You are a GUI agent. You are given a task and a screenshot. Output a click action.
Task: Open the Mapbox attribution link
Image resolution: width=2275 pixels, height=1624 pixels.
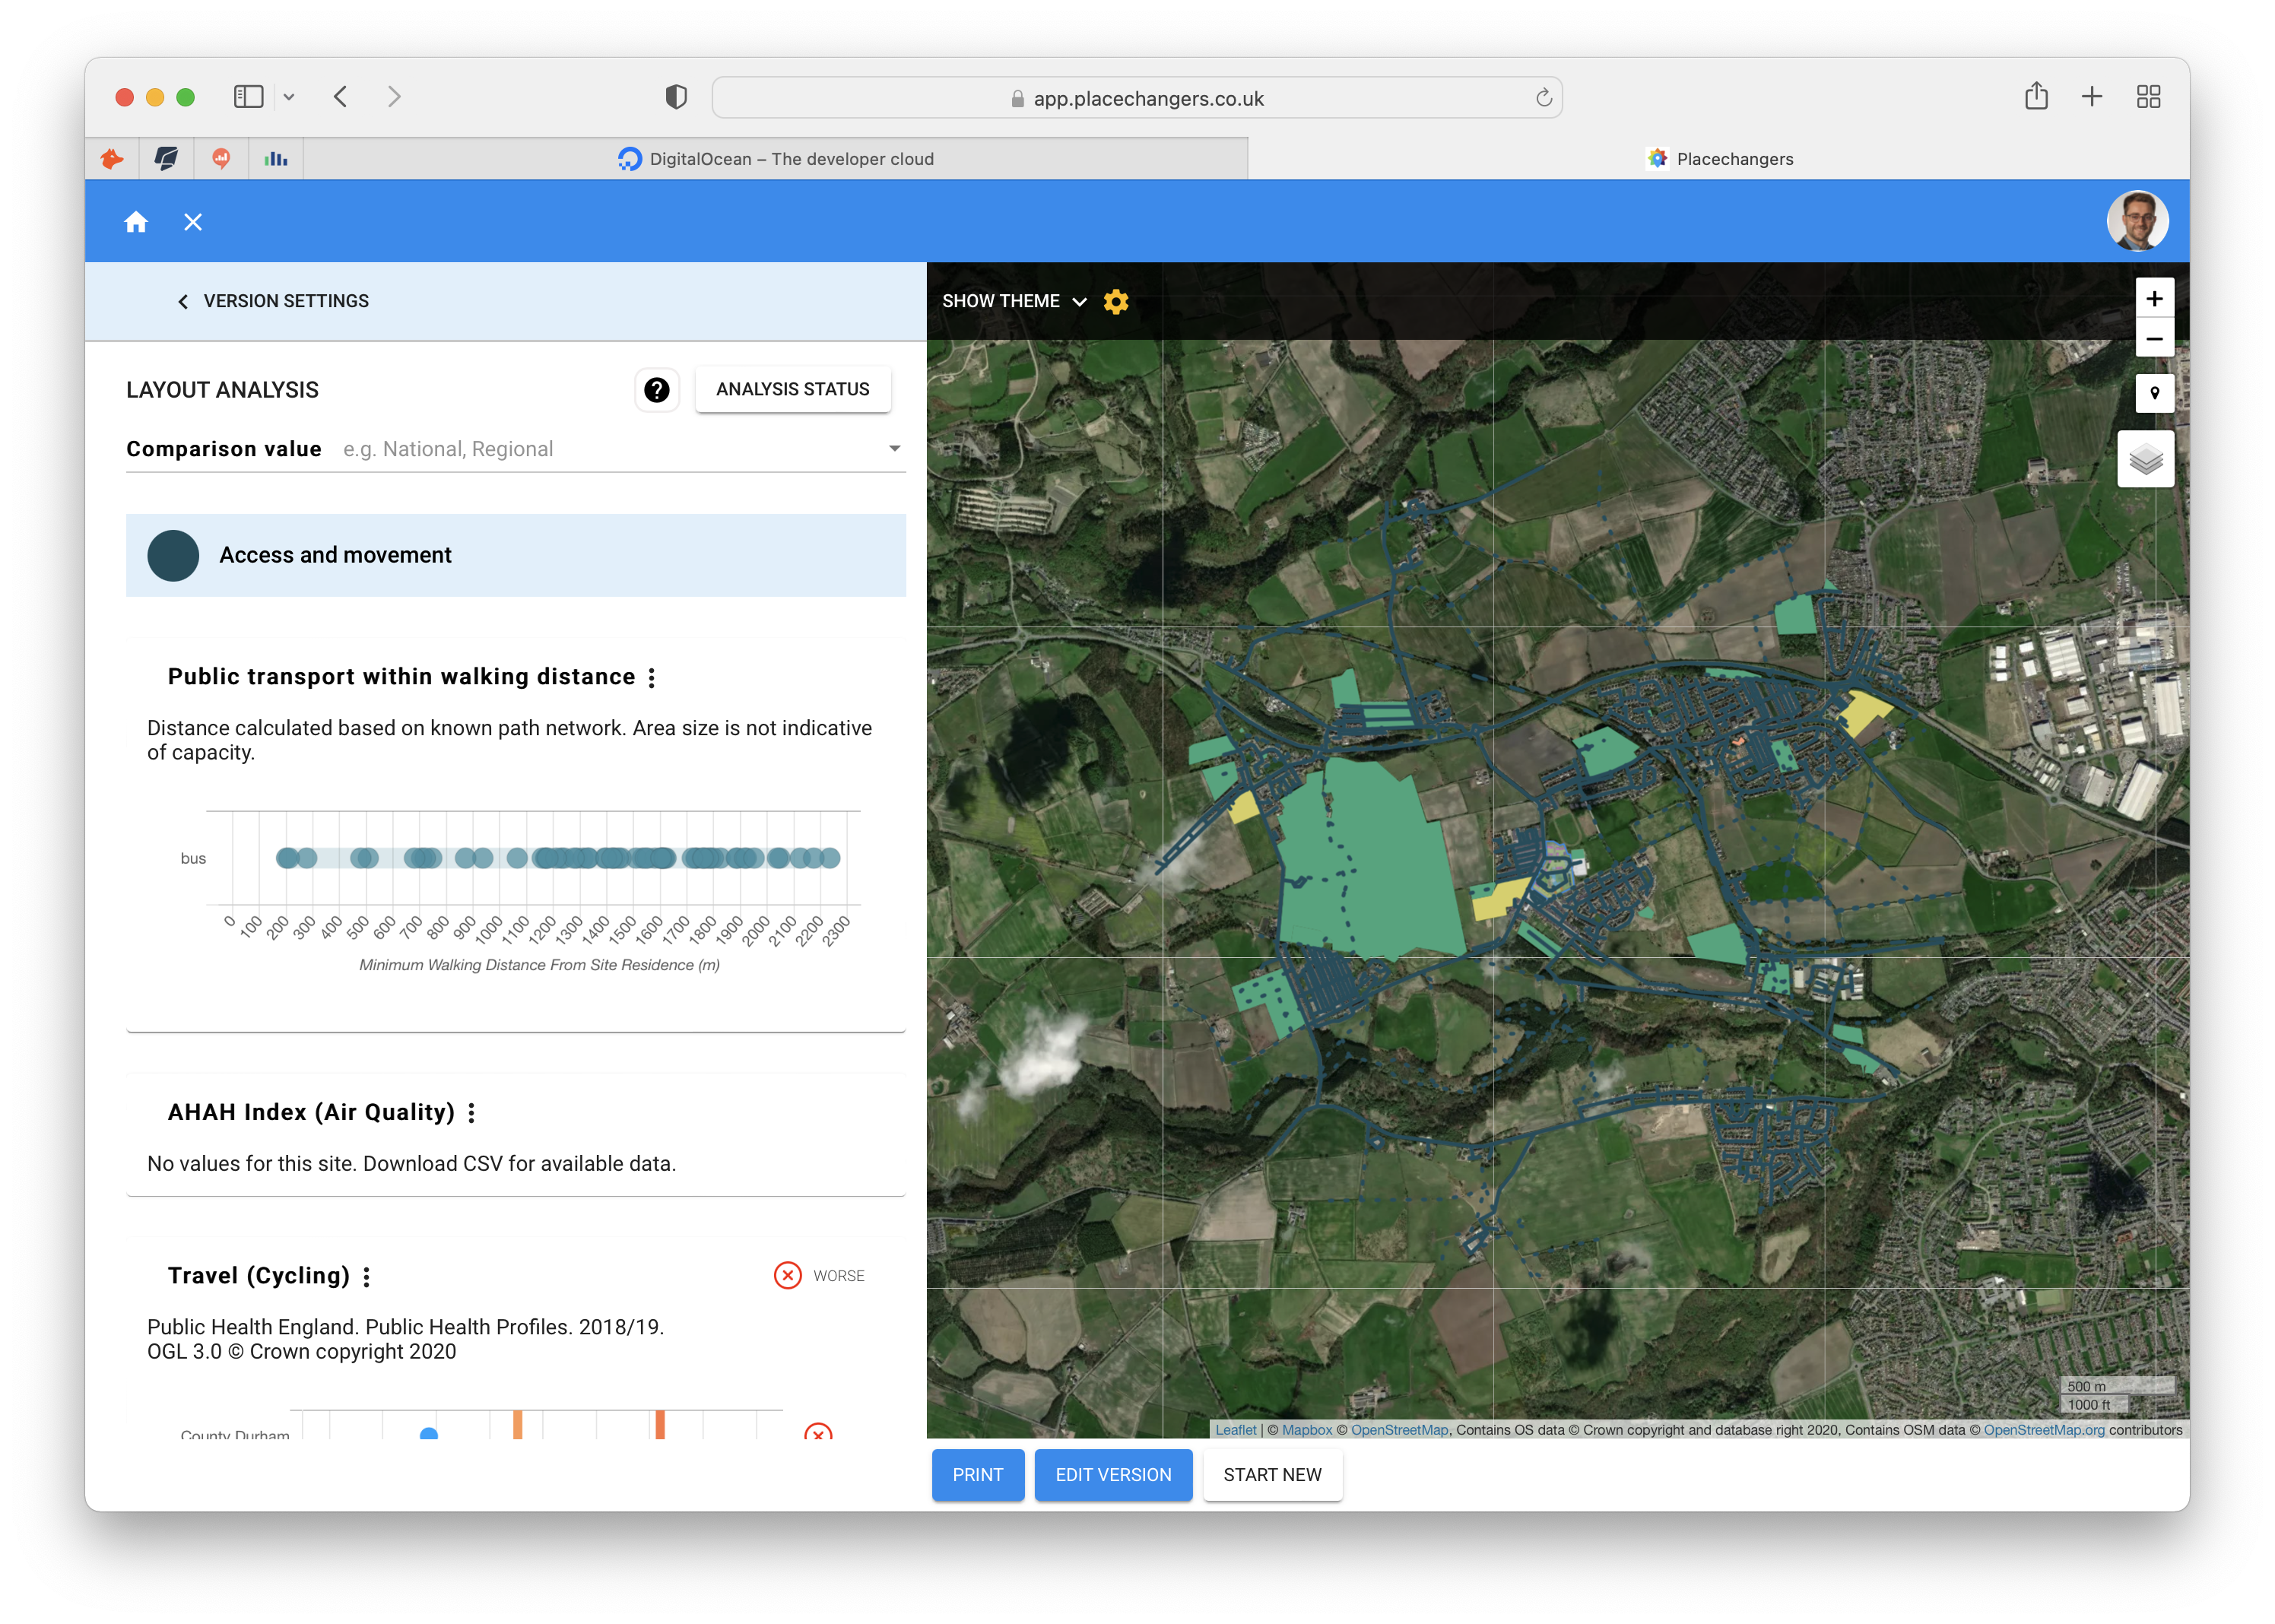[1307, 1430]
